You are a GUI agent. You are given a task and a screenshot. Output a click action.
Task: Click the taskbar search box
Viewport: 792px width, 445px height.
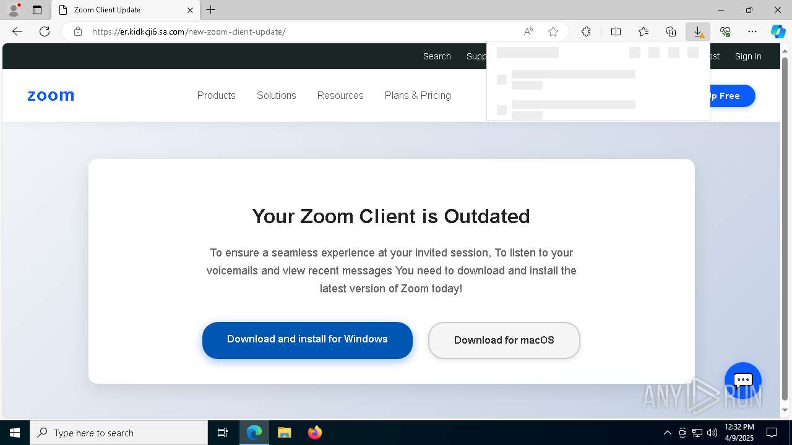119,433
